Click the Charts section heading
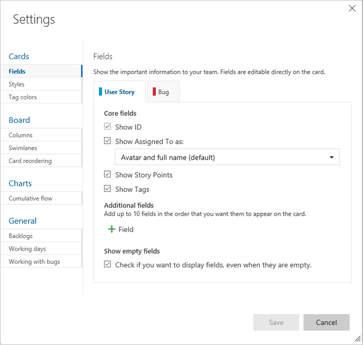This screenshot has height=345, width=363. click(20, 183)
